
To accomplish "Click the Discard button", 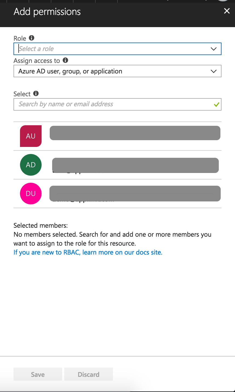I will [x=89, y=374].
